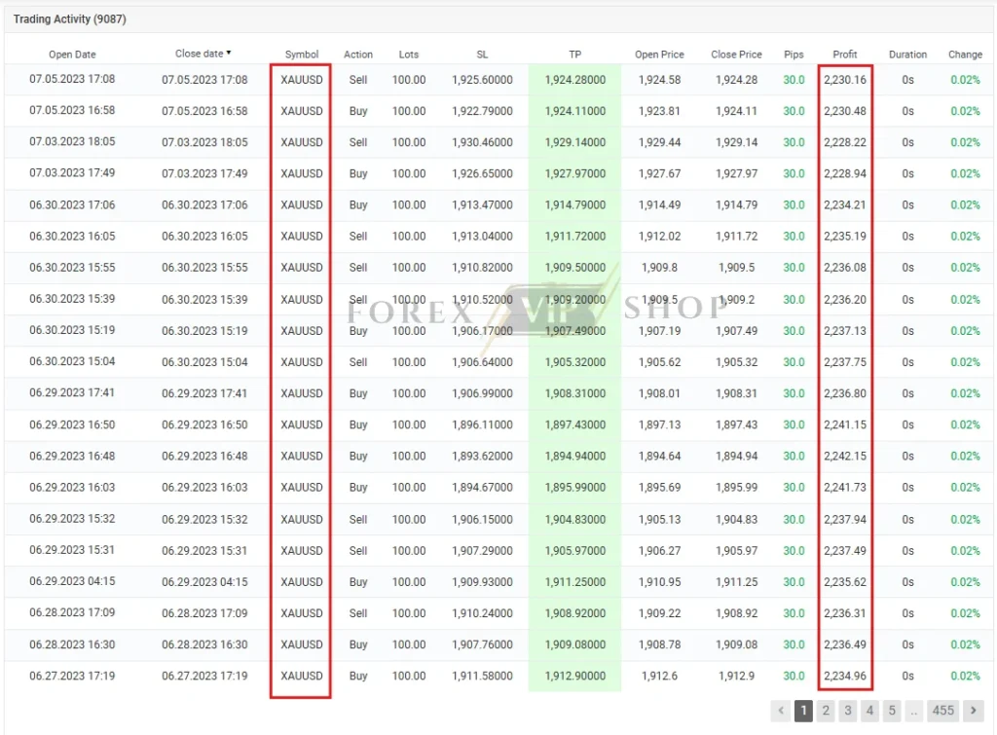The height and width of the screenshot is (735, 997).
Task: Select open date 06.29.2023 04:15
Action: [72, 581]
